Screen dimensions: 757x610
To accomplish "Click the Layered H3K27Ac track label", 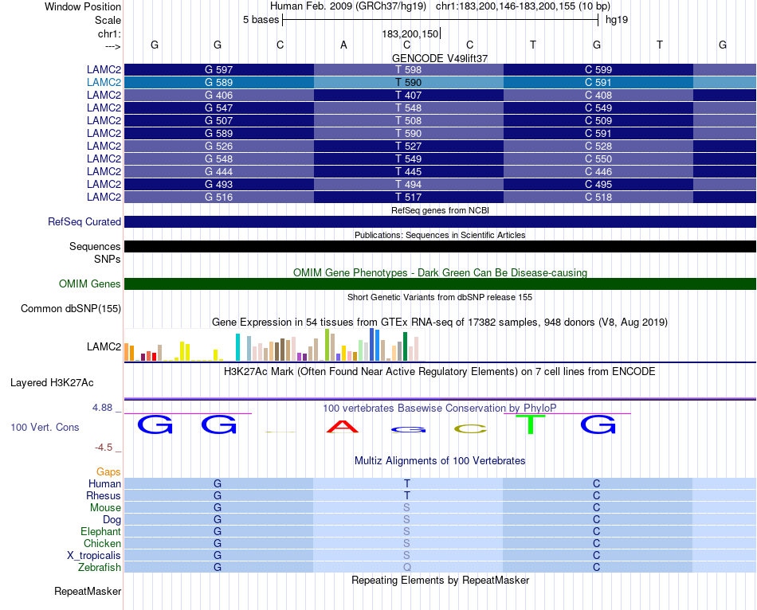I will tap(52, 383).
